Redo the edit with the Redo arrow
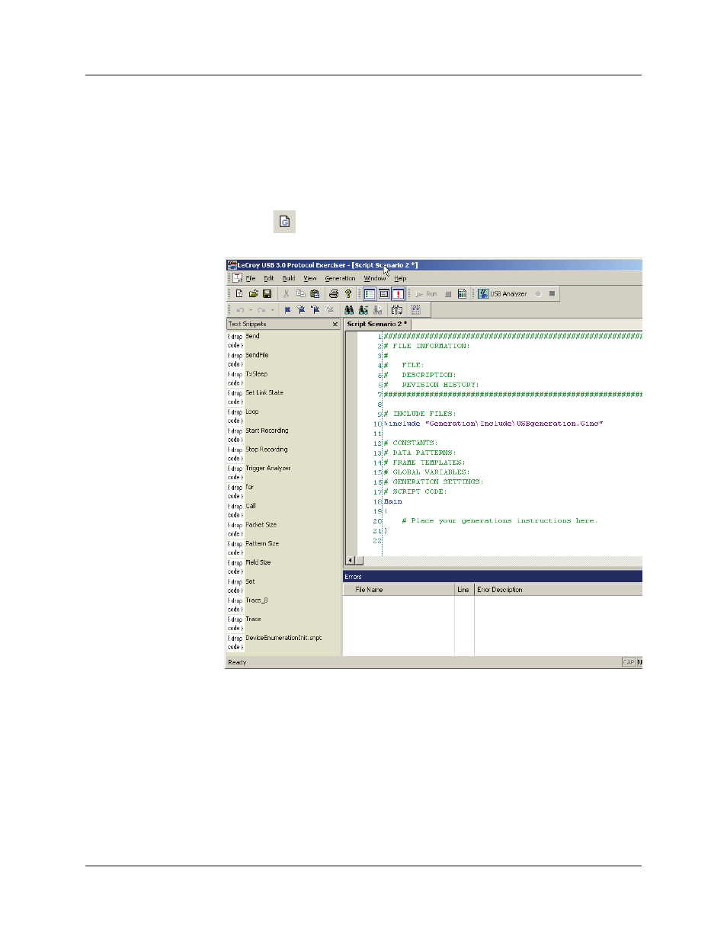Screen dimensions: 727x941 (261, 310)
